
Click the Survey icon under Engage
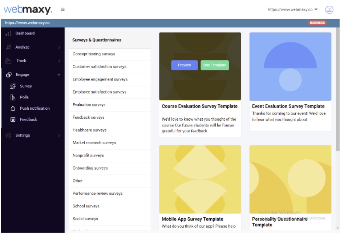tap(13, 86)
